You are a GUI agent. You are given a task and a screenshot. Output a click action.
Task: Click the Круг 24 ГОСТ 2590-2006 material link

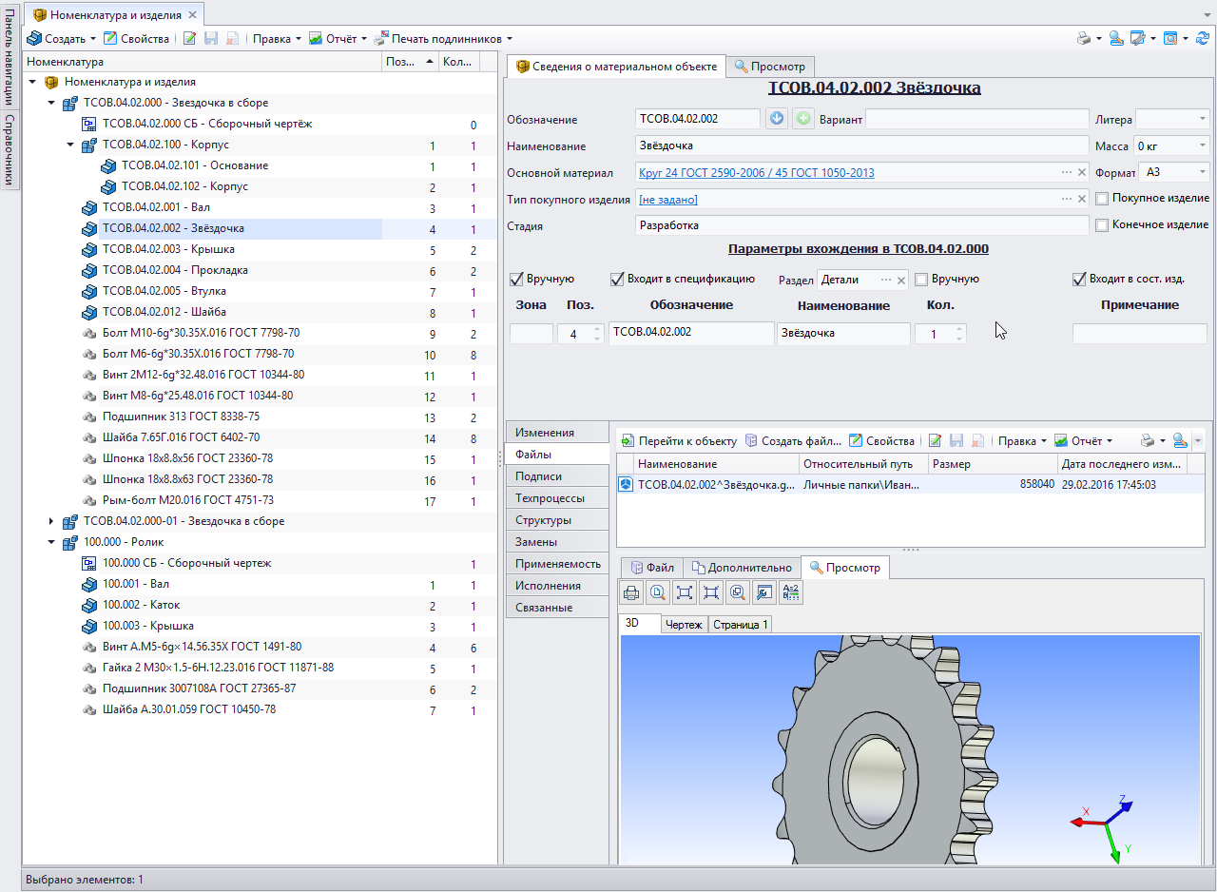(x=757, y=173)
